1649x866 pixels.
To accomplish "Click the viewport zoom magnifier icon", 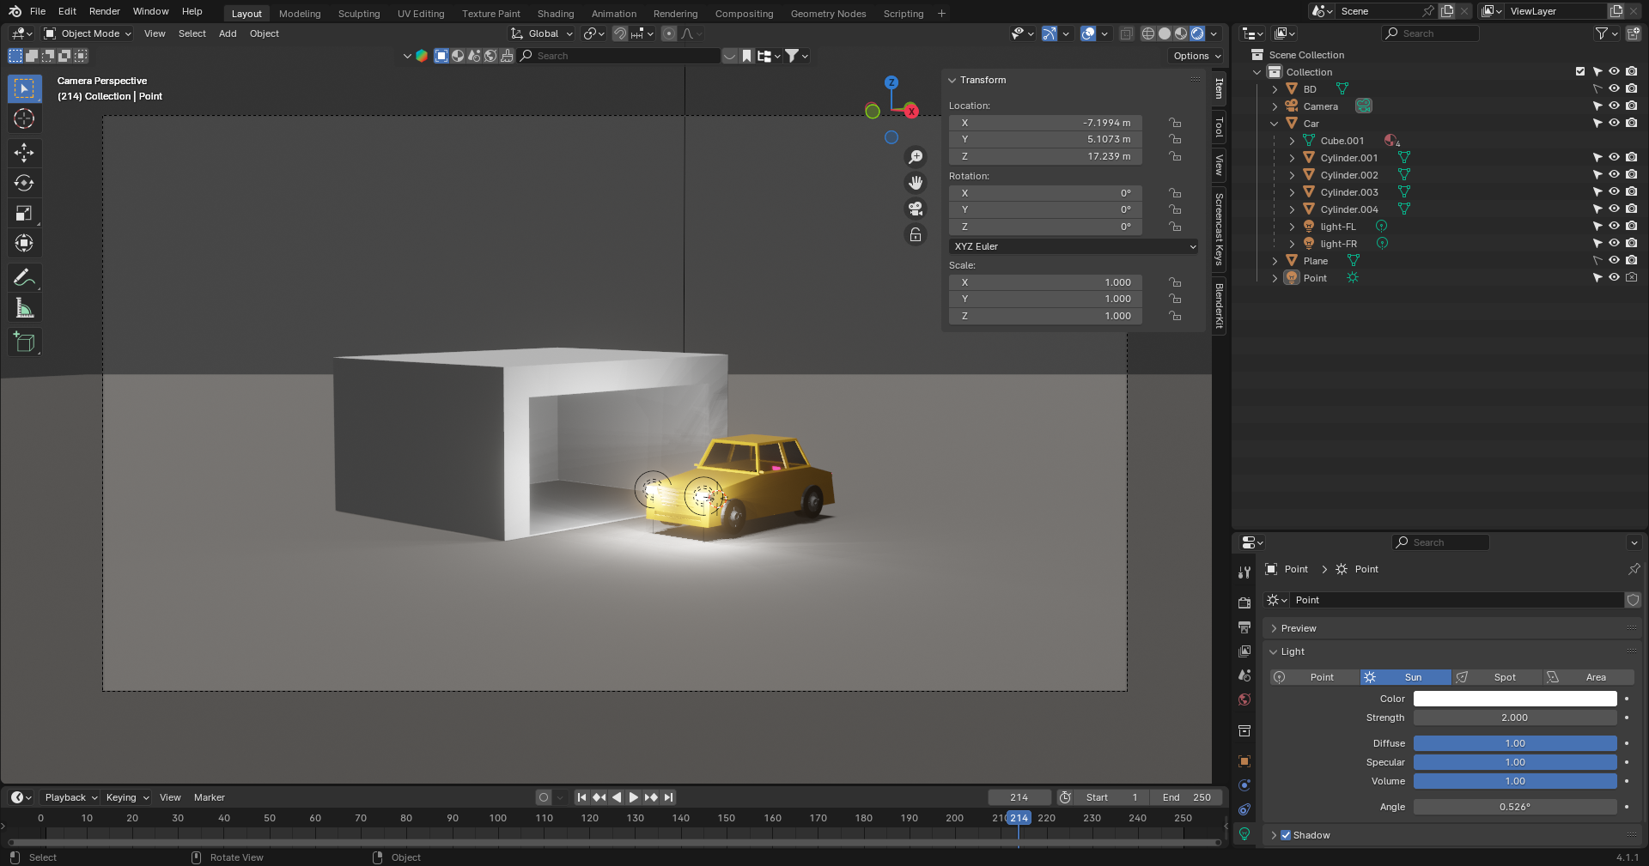I will coord(916,157).
